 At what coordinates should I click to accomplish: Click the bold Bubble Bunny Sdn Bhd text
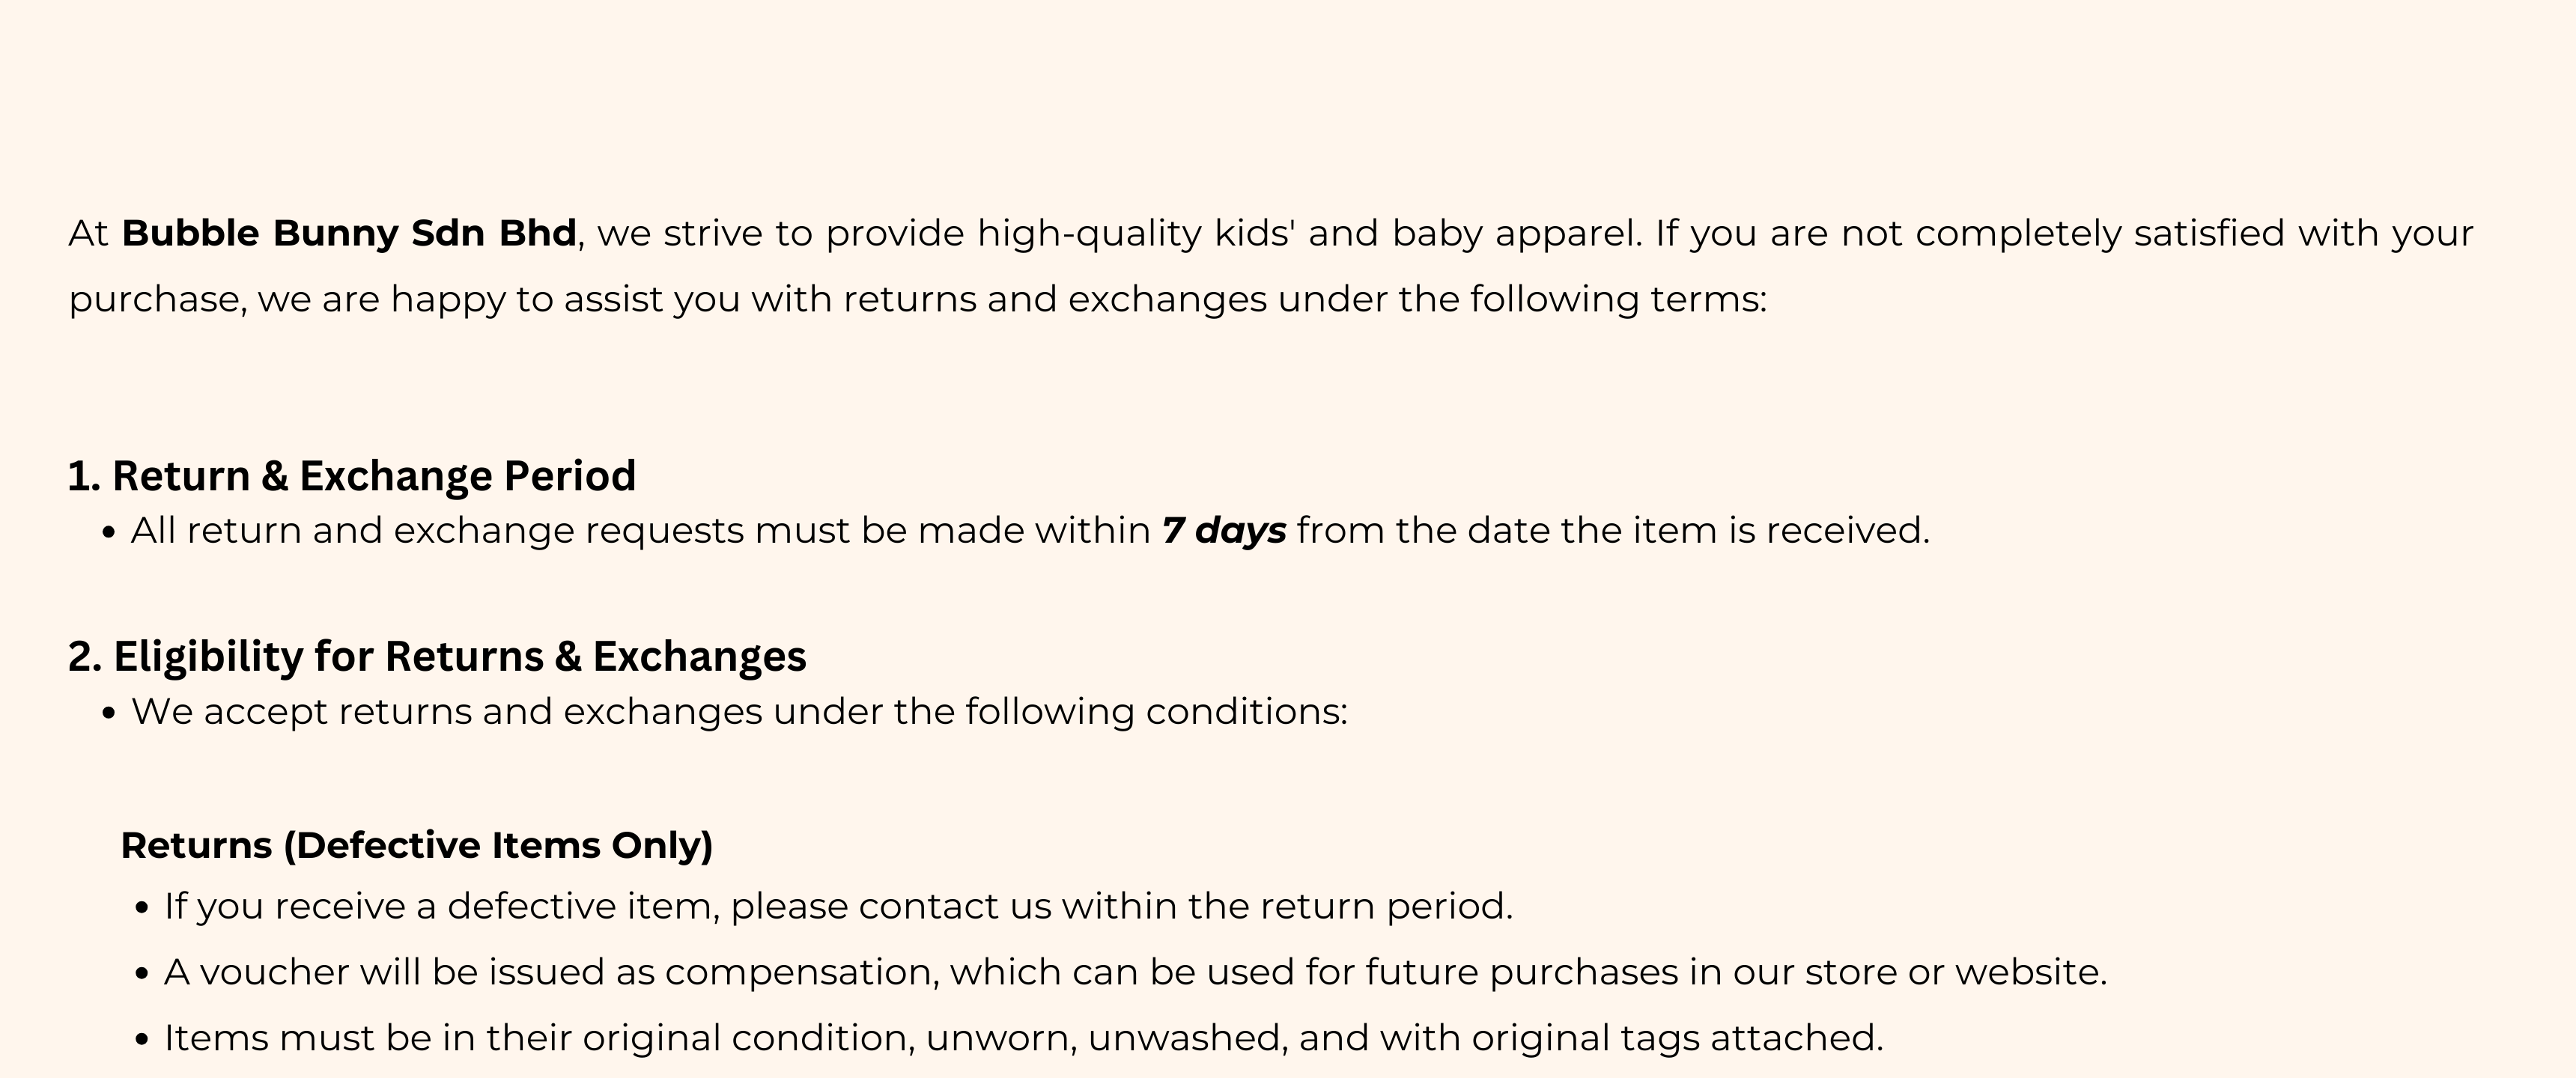pos(349,233)
